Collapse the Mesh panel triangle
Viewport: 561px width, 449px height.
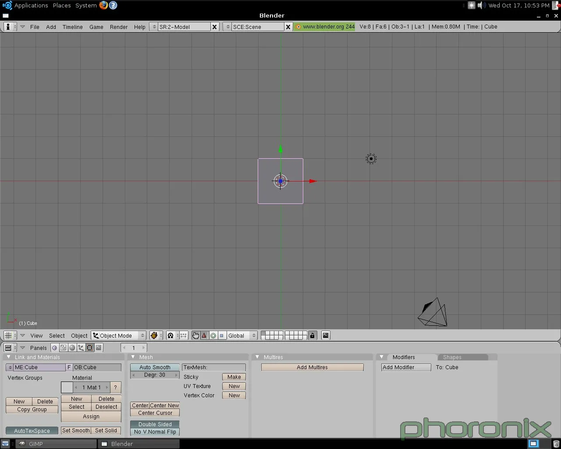[133, 357]
